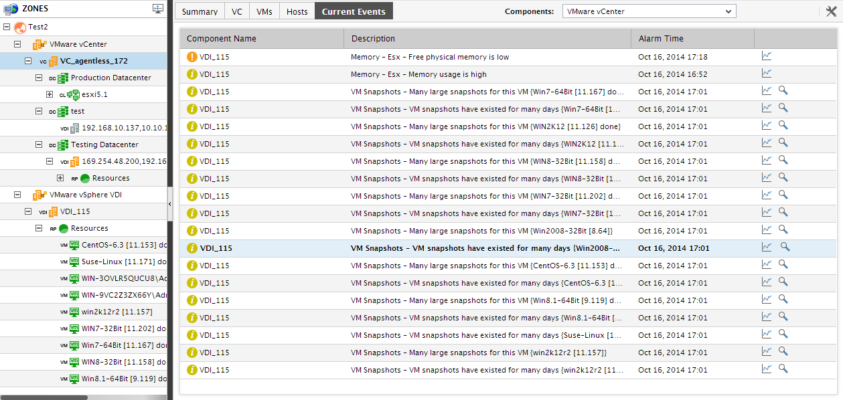This screenshot has height=400, width=843.
Task: Click 'Free physical memory is low' description
Action: (x=430, y=57)
